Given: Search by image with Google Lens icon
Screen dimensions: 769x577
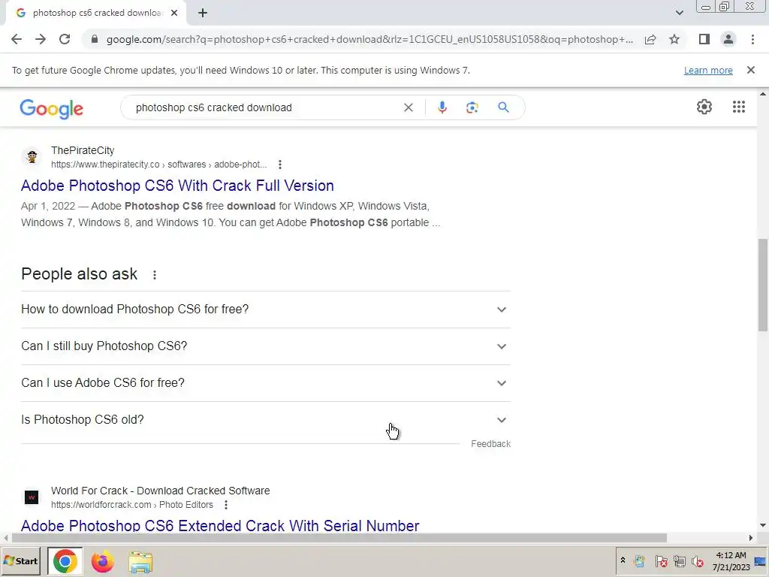Looking at the screenshot, I should tap(472, 107).
